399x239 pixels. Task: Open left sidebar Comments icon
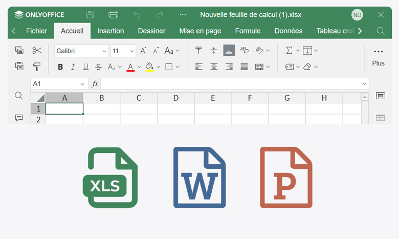point(19,118)
